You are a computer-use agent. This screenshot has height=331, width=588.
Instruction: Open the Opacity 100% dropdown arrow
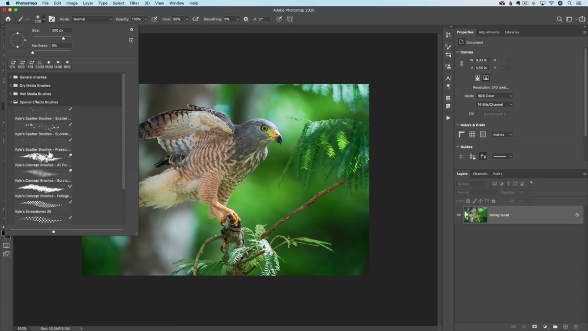coord(146,19)
